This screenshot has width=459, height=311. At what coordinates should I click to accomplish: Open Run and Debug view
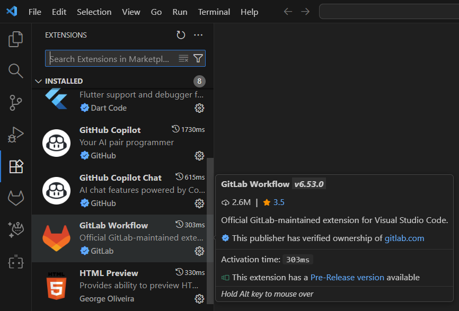(x=16, y=135)
